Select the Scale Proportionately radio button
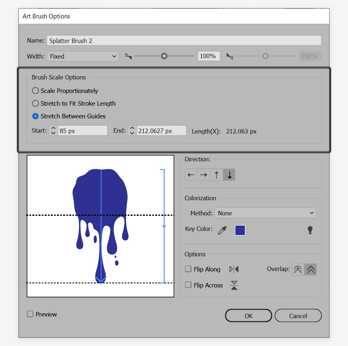 click(35, 90)
